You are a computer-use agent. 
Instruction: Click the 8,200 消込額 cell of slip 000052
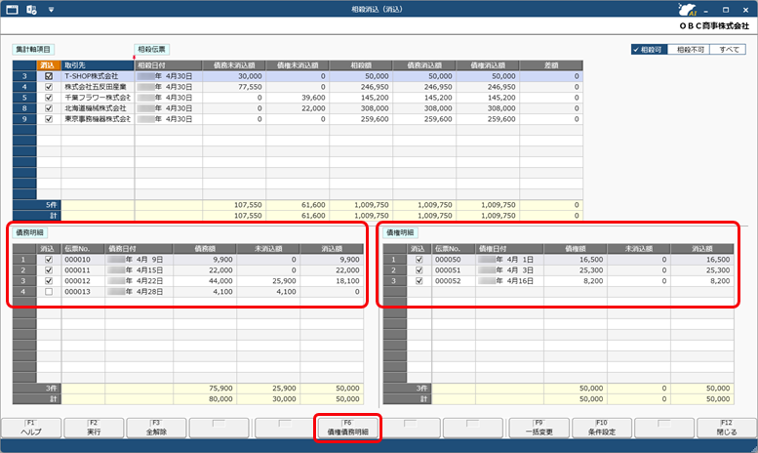click(702, 281)
